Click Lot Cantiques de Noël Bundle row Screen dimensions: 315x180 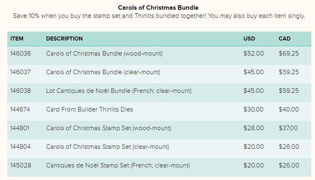(159, 91)
